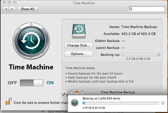
Task: Click 'Hourly backups for the past 24 hours'
Action: click(95, 73)
